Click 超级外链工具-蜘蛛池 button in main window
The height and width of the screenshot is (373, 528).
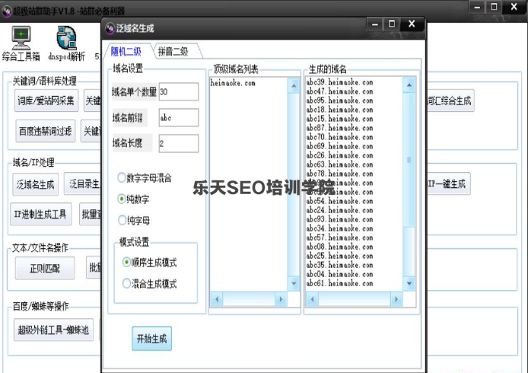53,330
